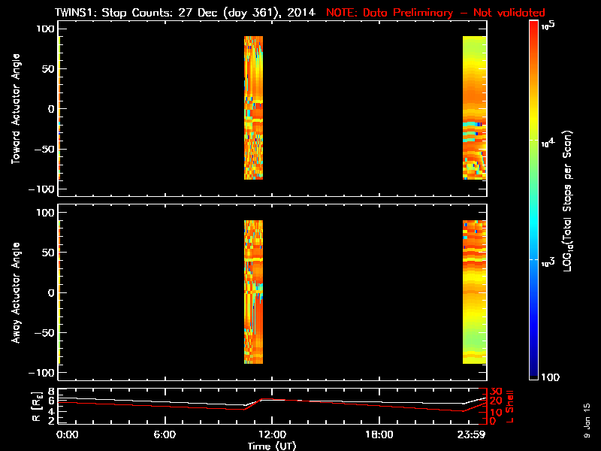The width and height of the screenshot is (601, 451).
Task: Click the Away panel data strip near 23:59
Action: coord(475,292)
